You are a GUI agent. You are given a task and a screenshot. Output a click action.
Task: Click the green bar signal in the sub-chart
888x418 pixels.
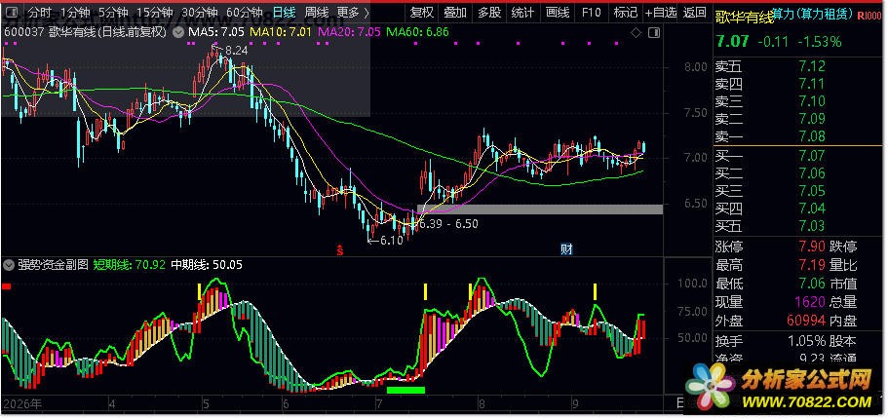[405, 390]
